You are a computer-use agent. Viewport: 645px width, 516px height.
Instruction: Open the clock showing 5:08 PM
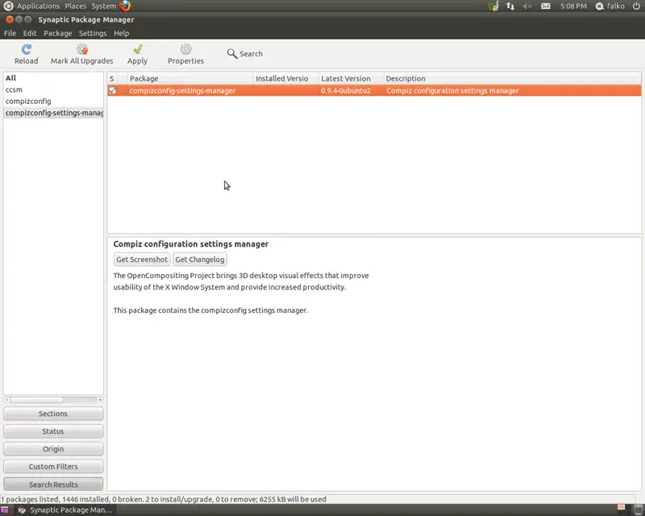pos(573,6)
